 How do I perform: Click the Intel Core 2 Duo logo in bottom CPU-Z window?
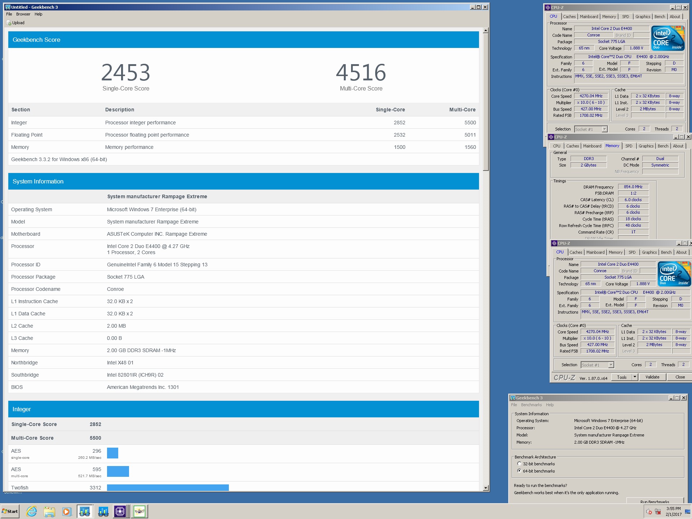pos(674,274)
